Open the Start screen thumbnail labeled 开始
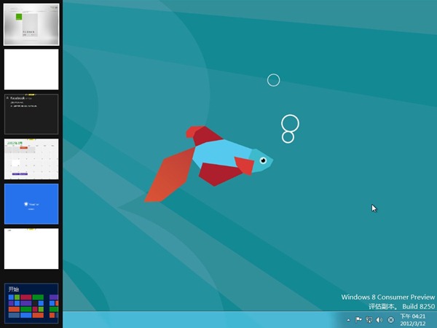The width and height of the screenshot is (437, 328). coord(31,303)
